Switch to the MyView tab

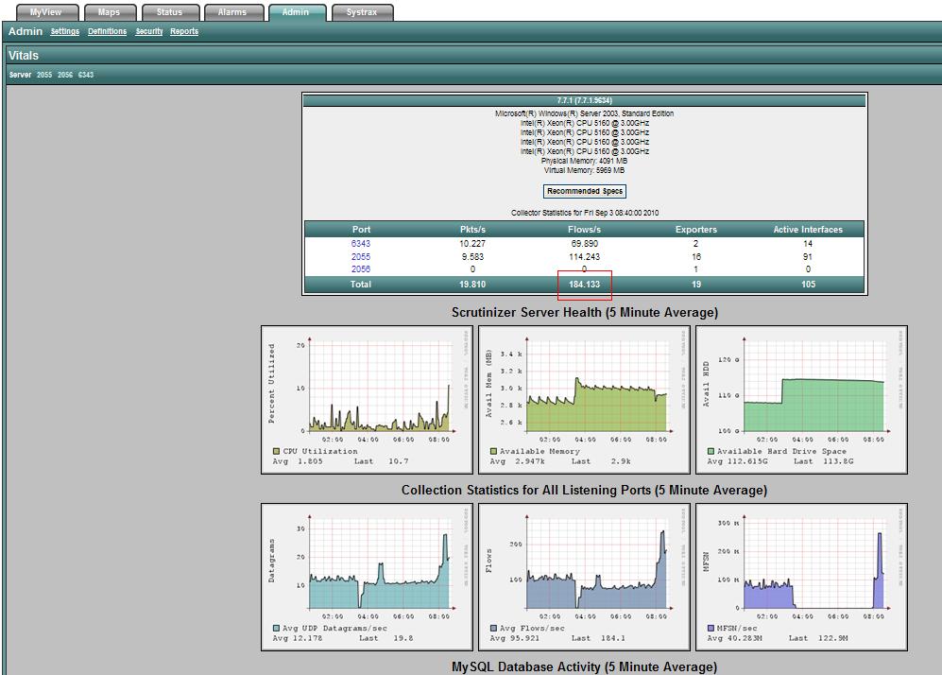tap(47, 12)
